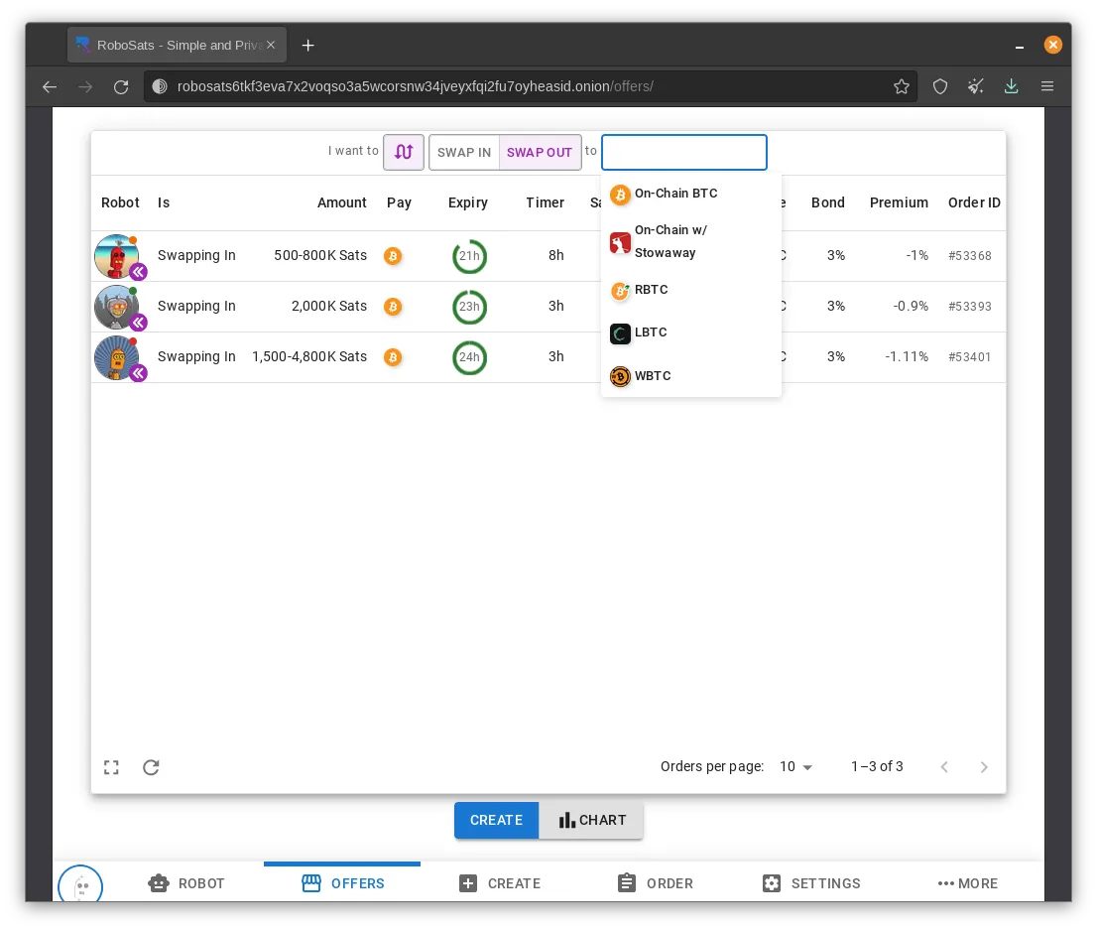Open order #53401

970,356
